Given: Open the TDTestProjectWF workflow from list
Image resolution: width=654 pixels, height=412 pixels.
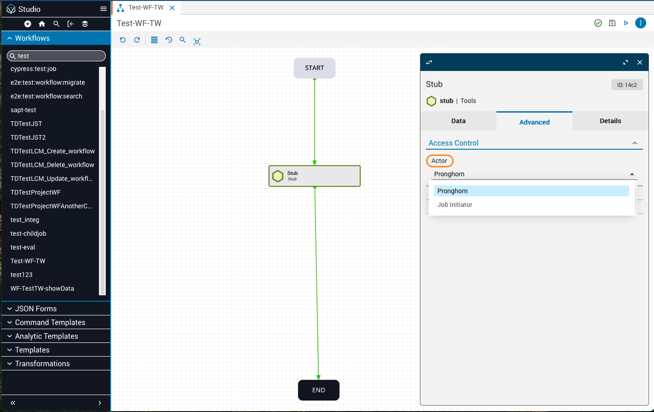Looking at the screenshot, I should 36,192.
